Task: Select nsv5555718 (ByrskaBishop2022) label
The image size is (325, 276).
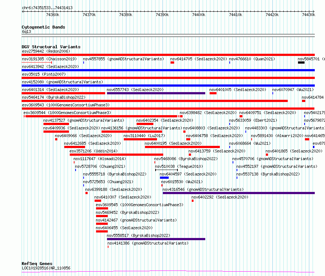Action: coord(115,174)
